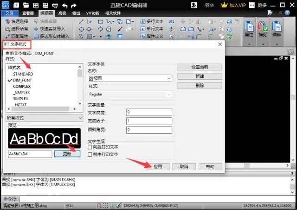Click the apply (应用) button
Screen dimensions: 297x210
click(x=158, y=166)
